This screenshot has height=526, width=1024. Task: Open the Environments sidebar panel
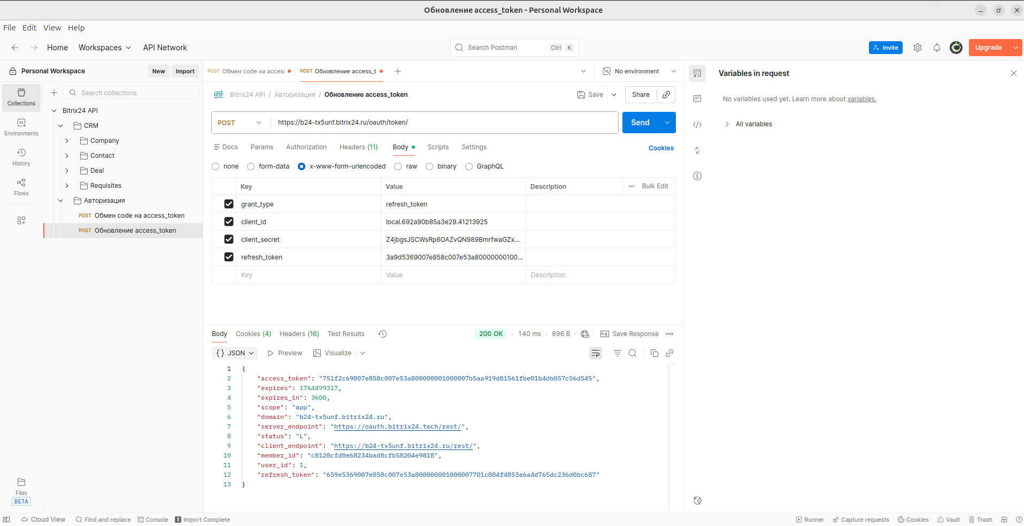click(x=21, y=127)
